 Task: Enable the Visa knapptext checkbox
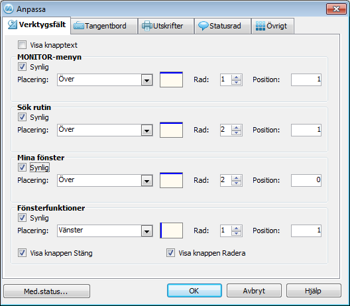[22, 45]
